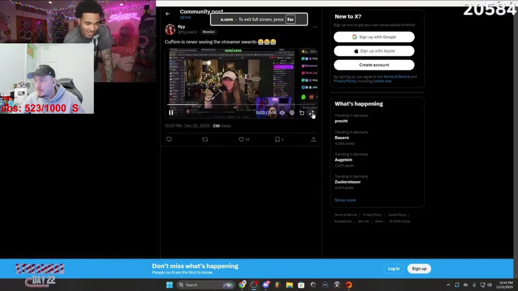Image resolution: width=518 pixels, height=291 pixels.
Task: Click Sign up on the bottom banner
Action: tap(419, 269)
